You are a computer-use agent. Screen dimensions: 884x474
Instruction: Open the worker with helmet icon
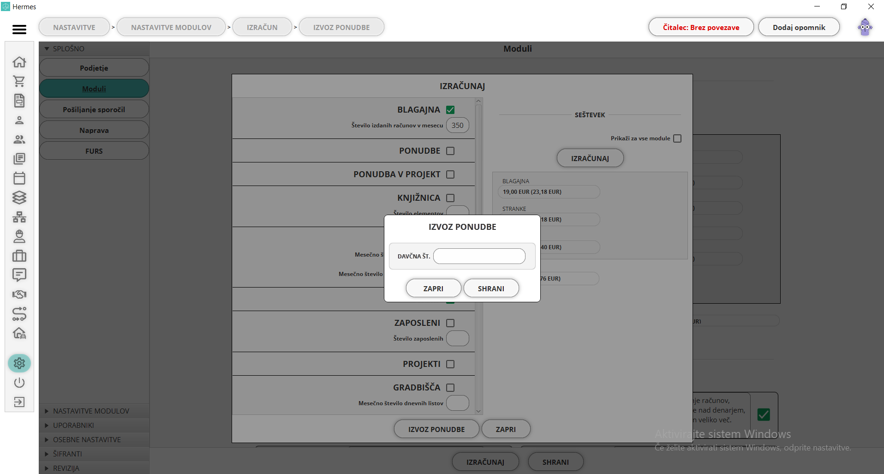point(19,236)
